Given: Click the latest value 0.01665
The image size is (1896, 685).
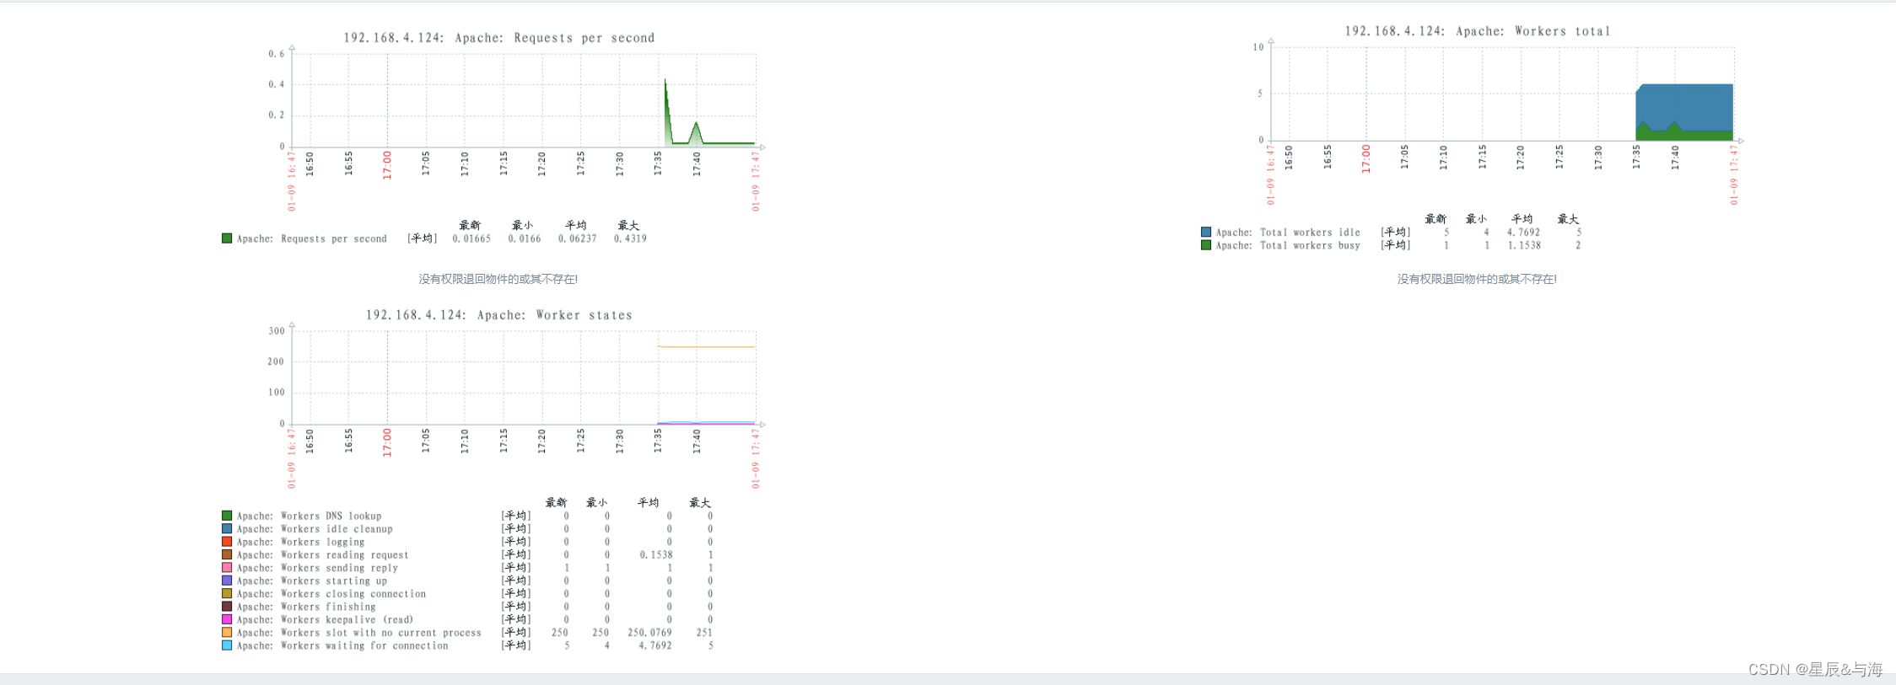Looking at the screenshot, I should pos(471,239).
